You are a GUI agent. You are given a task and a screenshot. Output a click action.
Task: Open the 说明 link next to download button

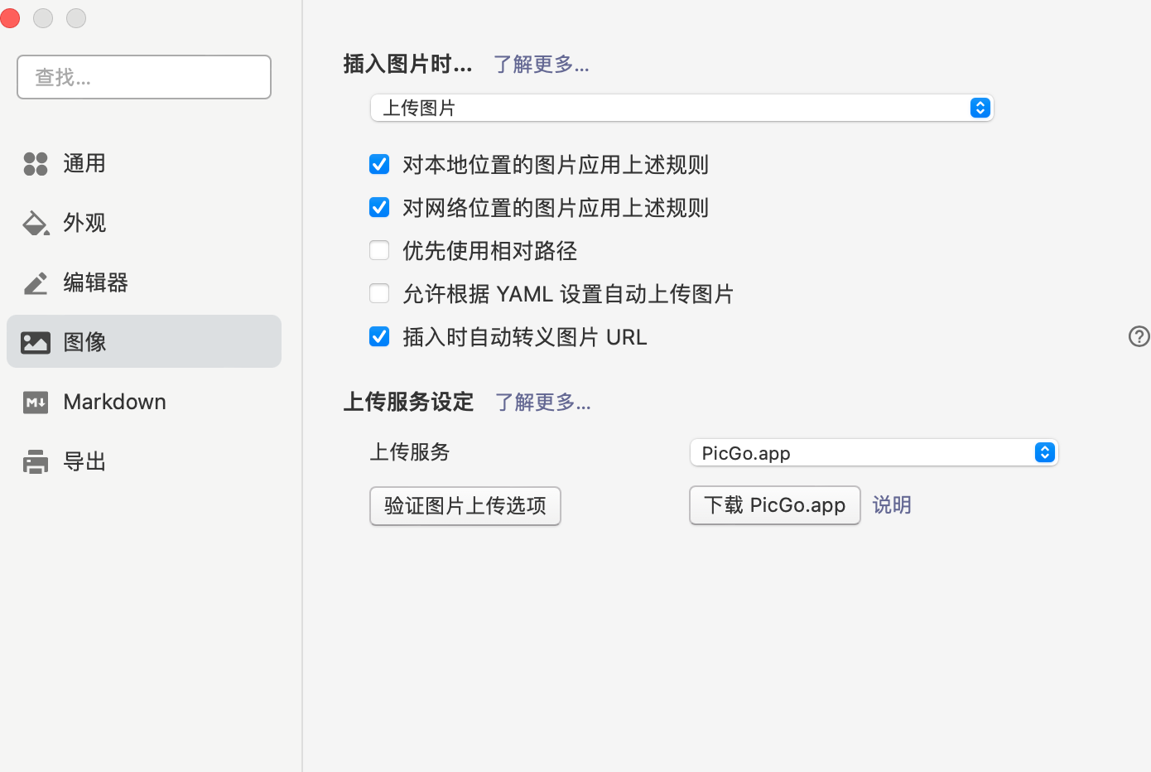point(892,505)
